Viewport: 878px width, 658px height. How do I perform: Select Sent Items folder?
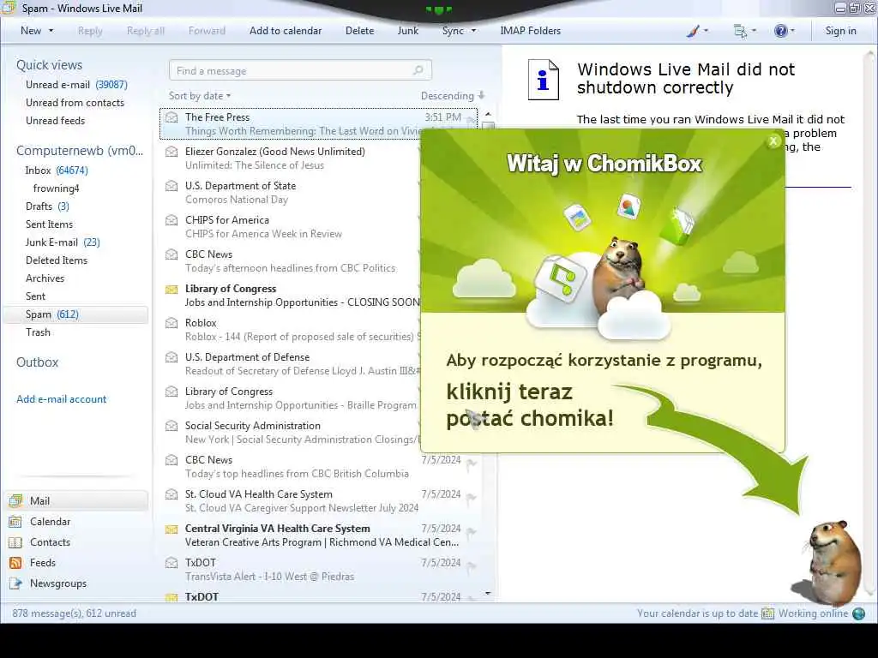pos(49,224)
